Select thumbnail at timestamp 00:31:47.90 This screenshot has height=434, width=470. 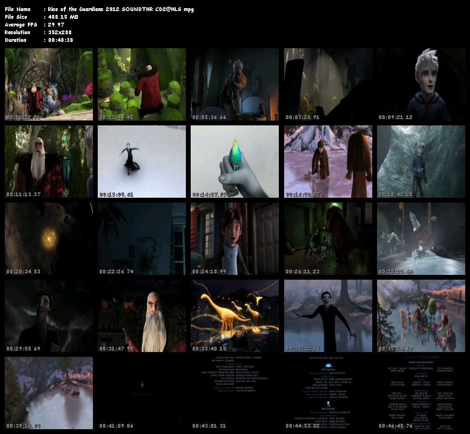pyautogui.click(x=142, y=316)
